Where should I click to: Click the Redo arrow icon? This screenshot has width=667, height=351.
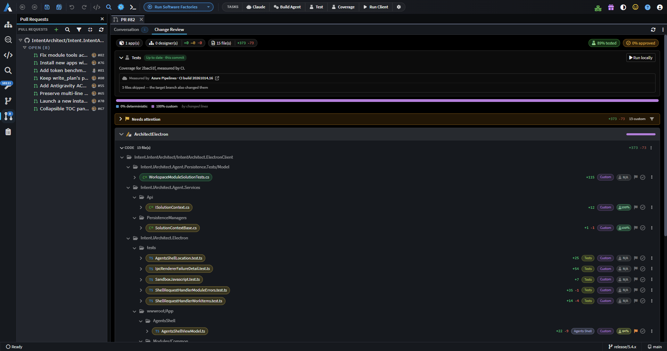(x=84, y=7)
